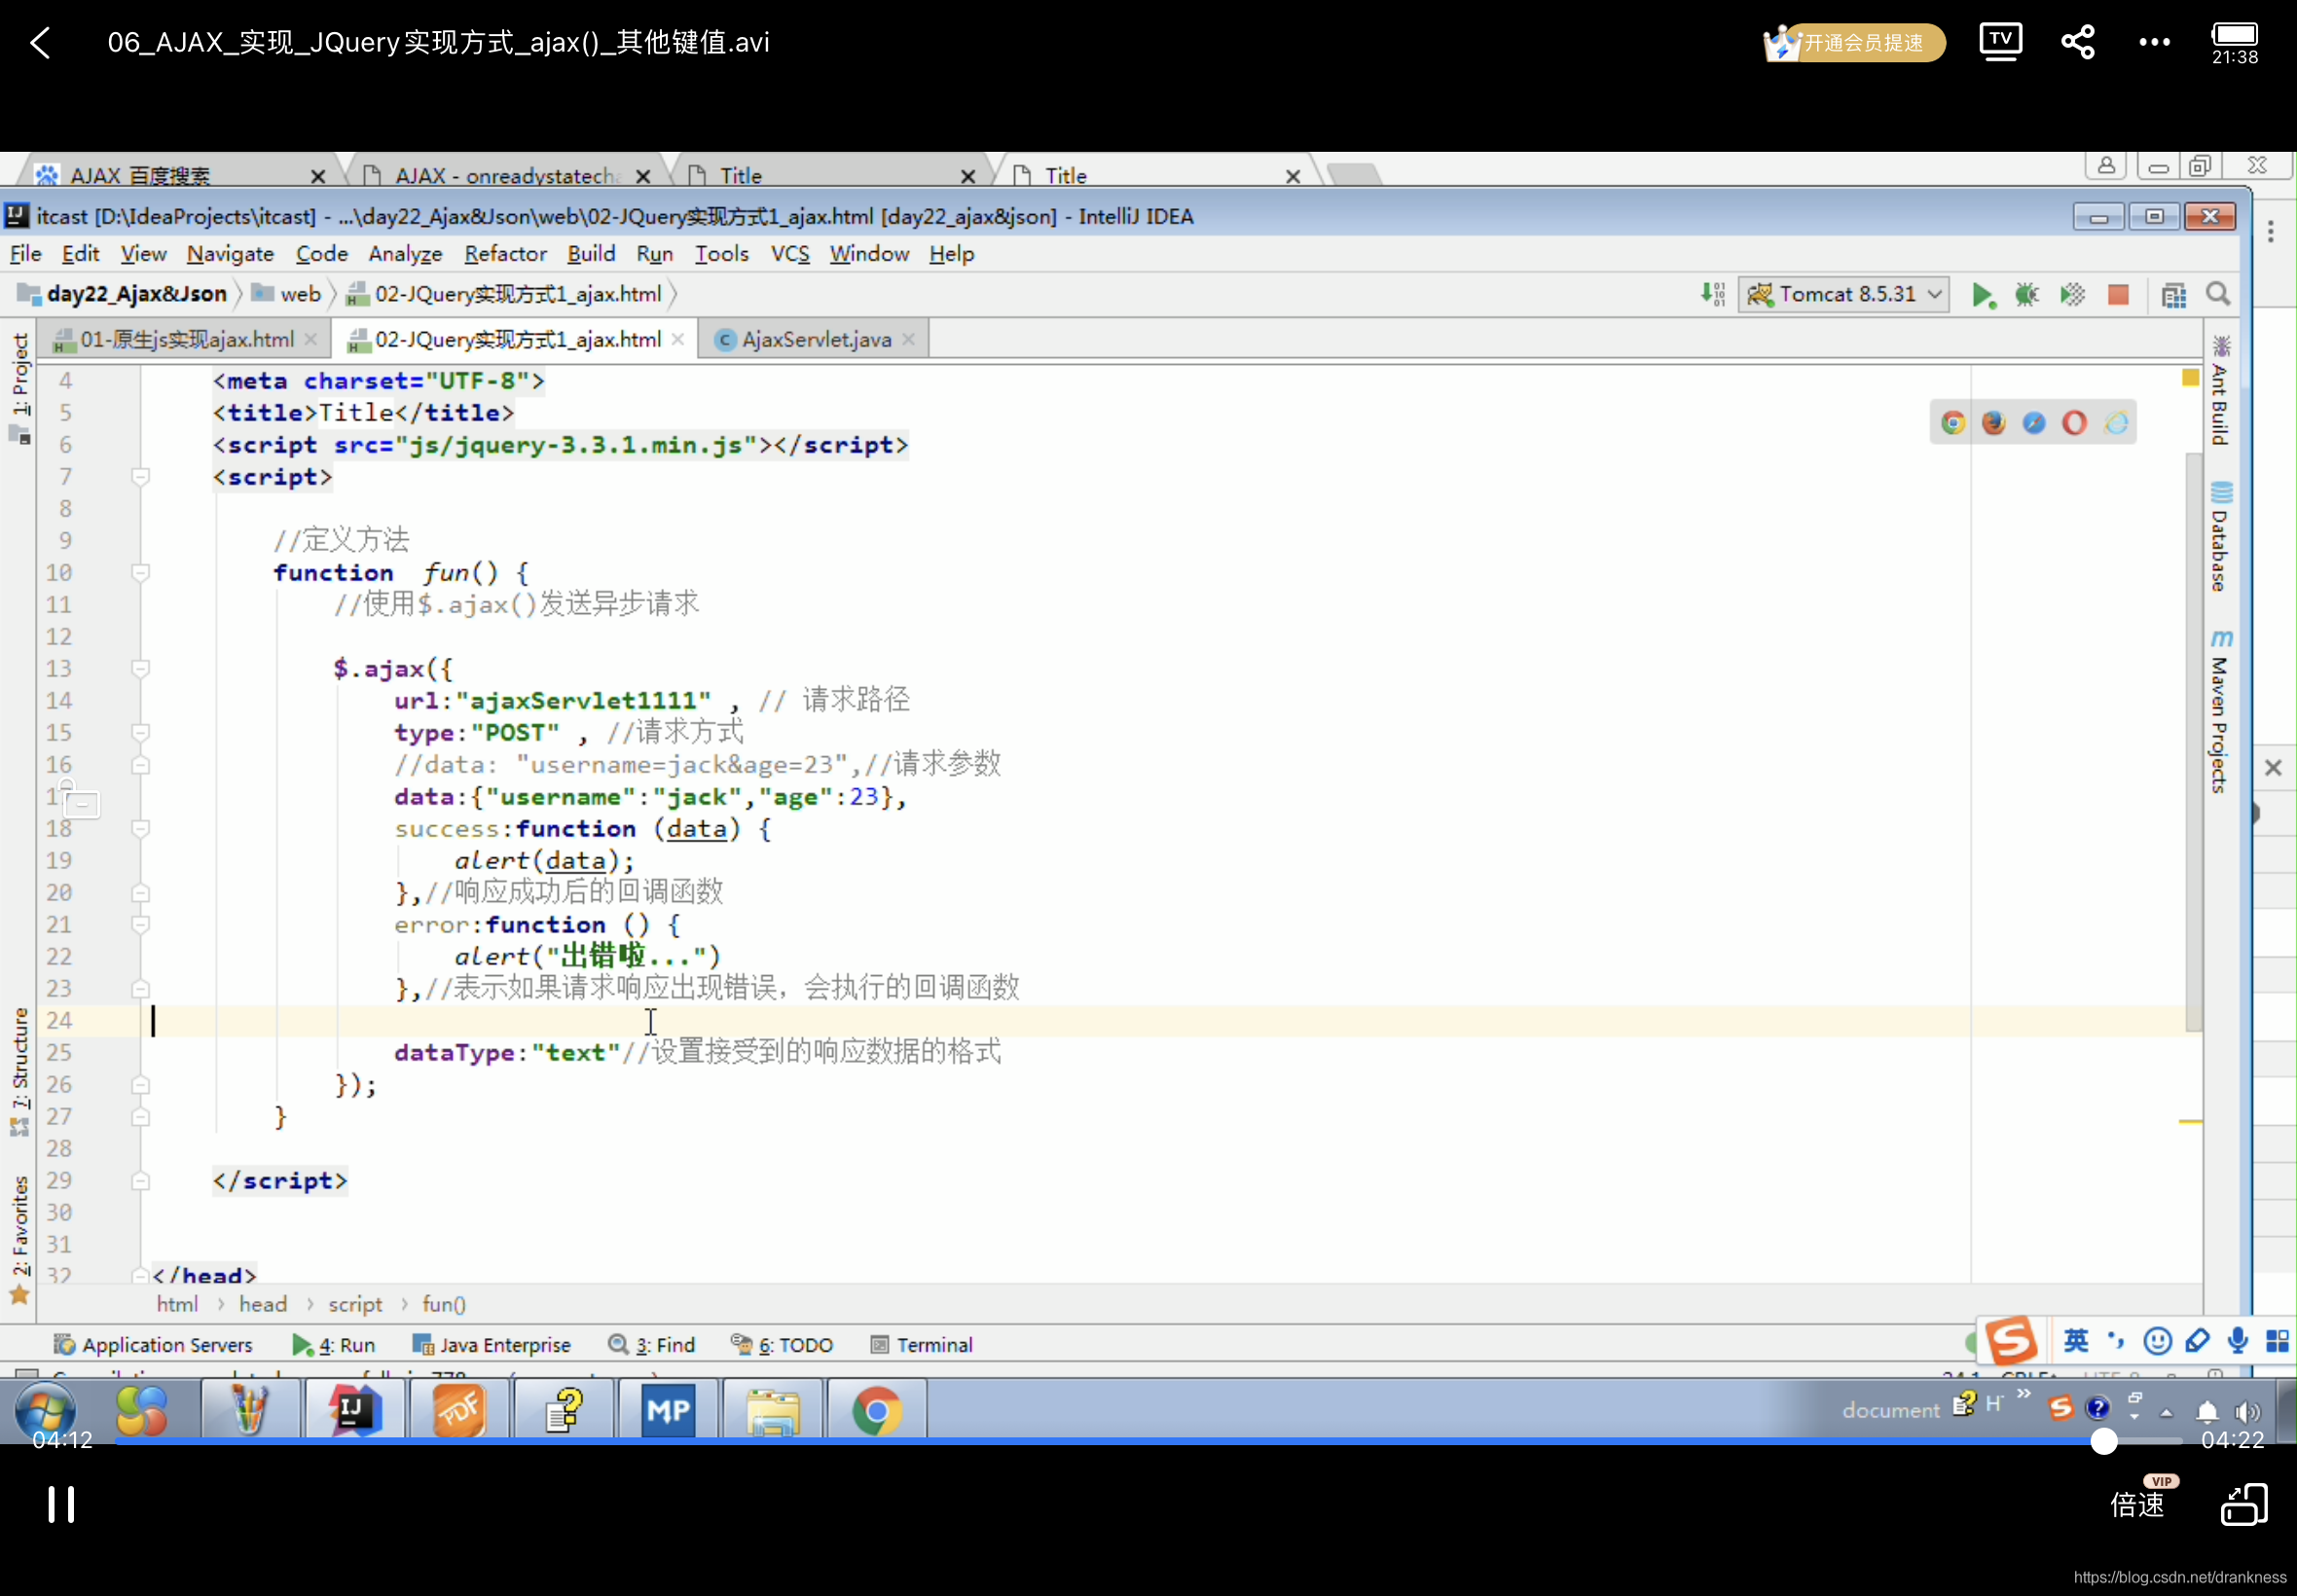Switch to AjaxServlet.java editor tab
The width and height of the screenshot is (2297, 1596).
click(816, 340)
